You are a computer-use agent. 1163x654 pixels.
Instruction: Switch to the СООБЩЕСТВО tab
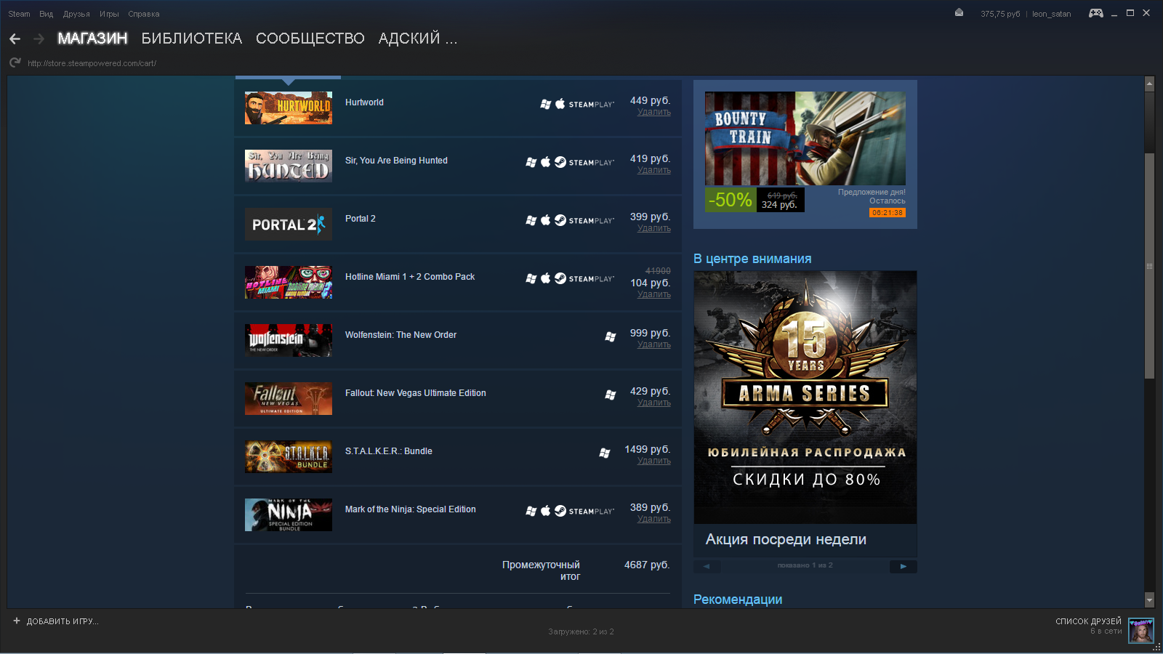pyautogui.click(x=310, y=39)
